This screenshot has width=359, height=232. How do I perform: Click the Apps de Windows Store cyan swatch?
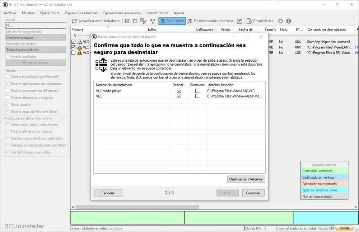(324, 190)
